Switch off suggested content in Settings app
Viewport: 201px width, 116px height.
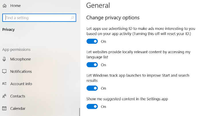(x=92, y=107)
